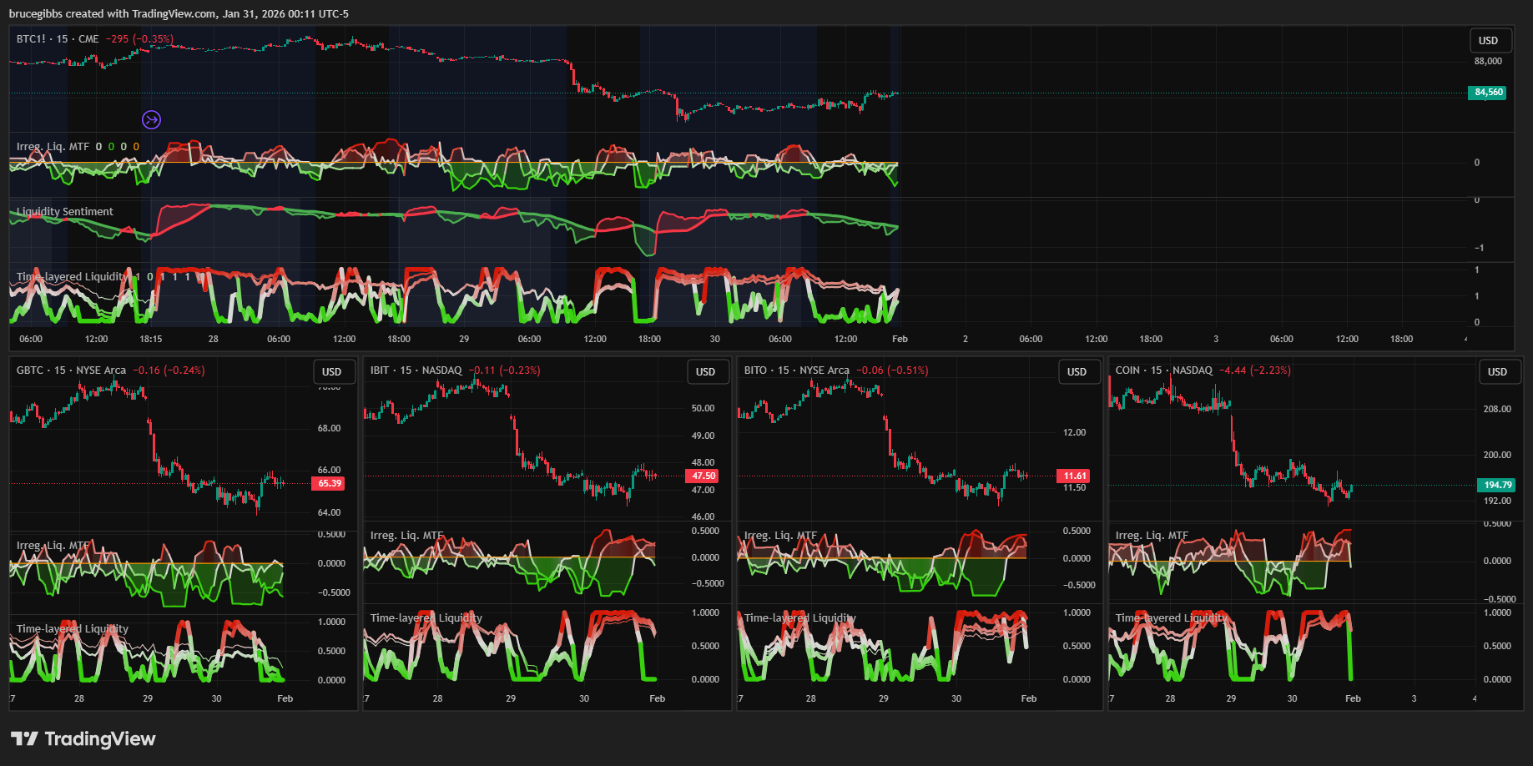Select the COIN NASDAQ symbol title
The width and height of the screenshot is (1533, 766).
[1163, 370]
